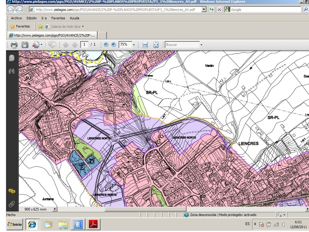309x232 pixels.
Task: Open the Pages thumbnails panel icon
Action: [x=12, y=58]
